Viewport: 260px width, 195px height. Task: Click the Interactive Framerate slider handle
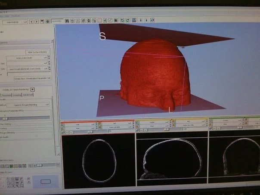(5, 119)
